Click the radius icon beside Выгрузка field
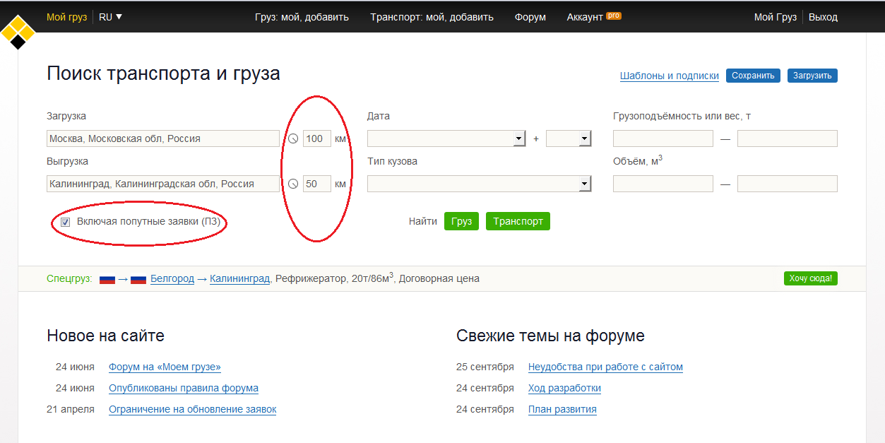The width and height of the screenshot is (885, 443). [293, 184]
